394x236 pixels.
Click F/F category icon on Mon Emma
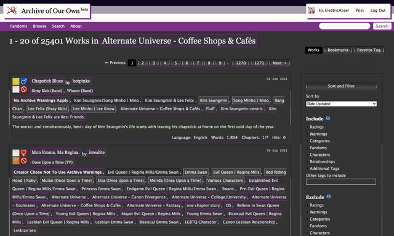pyautogui.click(x=23, y=153)
